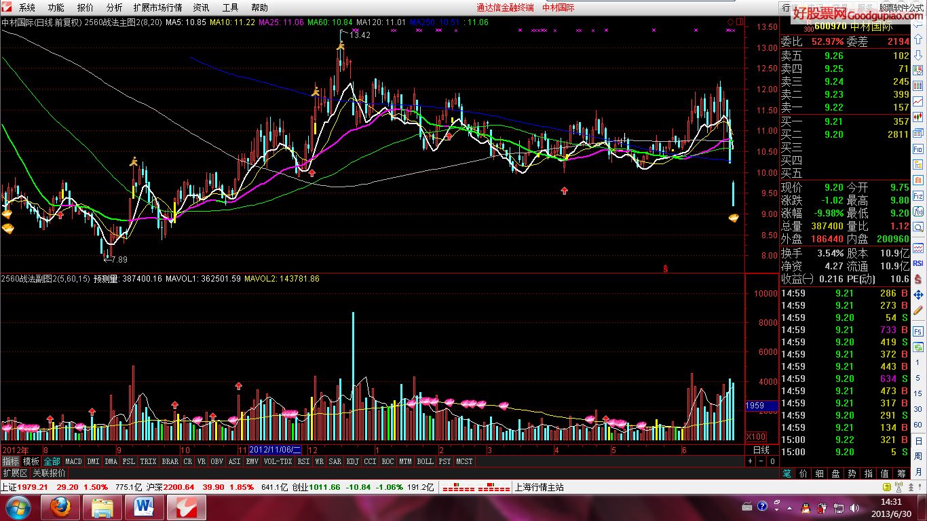
Task: Click the QQ penguin tray icon
Action: pyautogui.click(x=804, y=507)
